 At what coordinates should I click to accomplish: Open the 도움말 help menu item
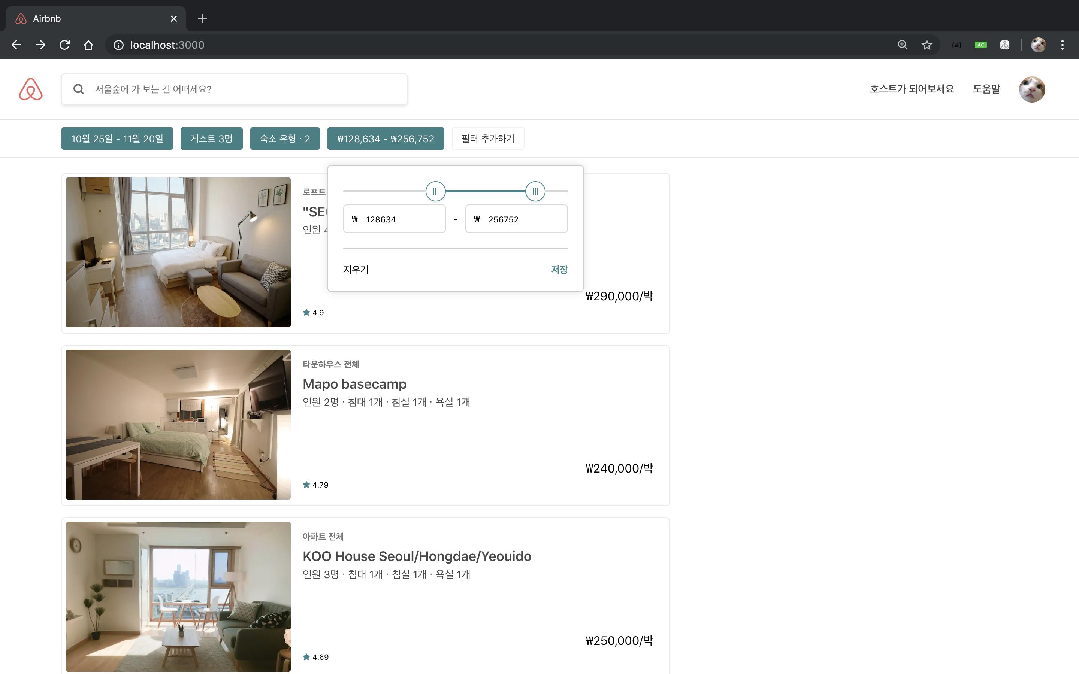click(986, 89)
